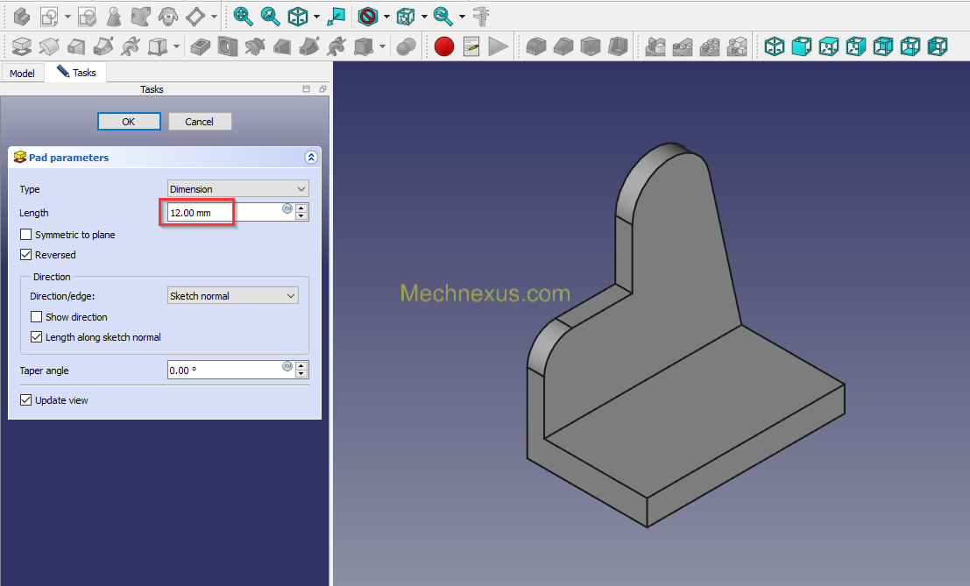
Task: Click the clone sheep icon
Action: tap(167, 17)
